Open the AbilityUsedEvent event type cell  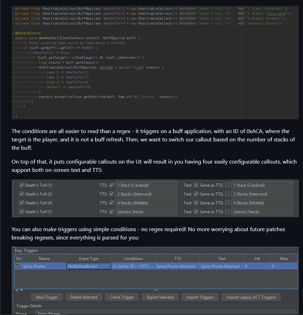coord(89,266)
